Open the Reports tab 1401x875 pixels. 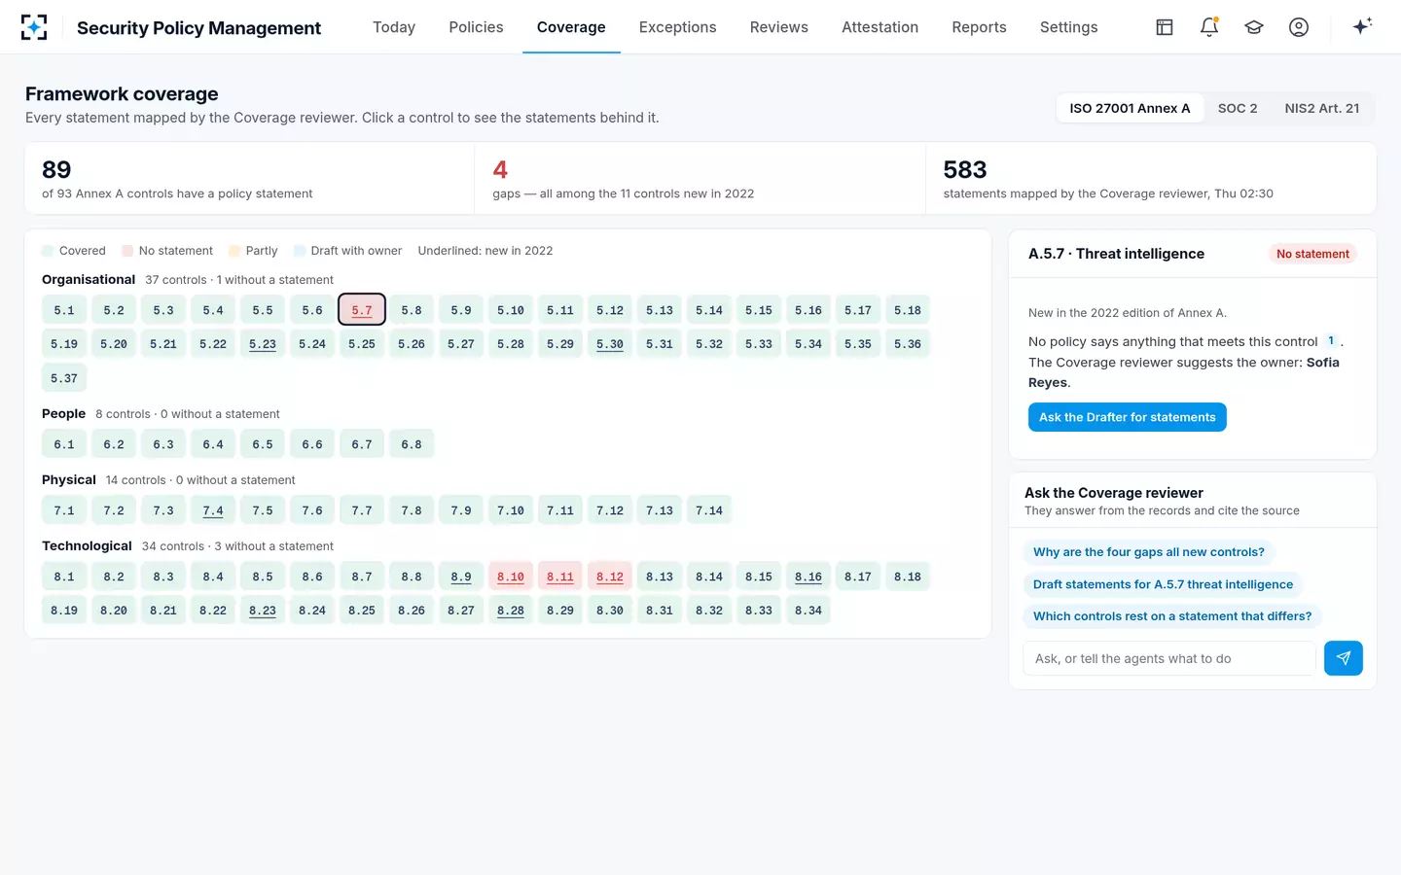[979, 27]
